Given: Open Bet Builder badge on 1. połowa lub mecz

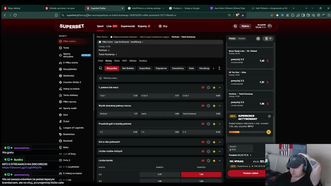Looking at the screenshot, I should pos(203,88).
